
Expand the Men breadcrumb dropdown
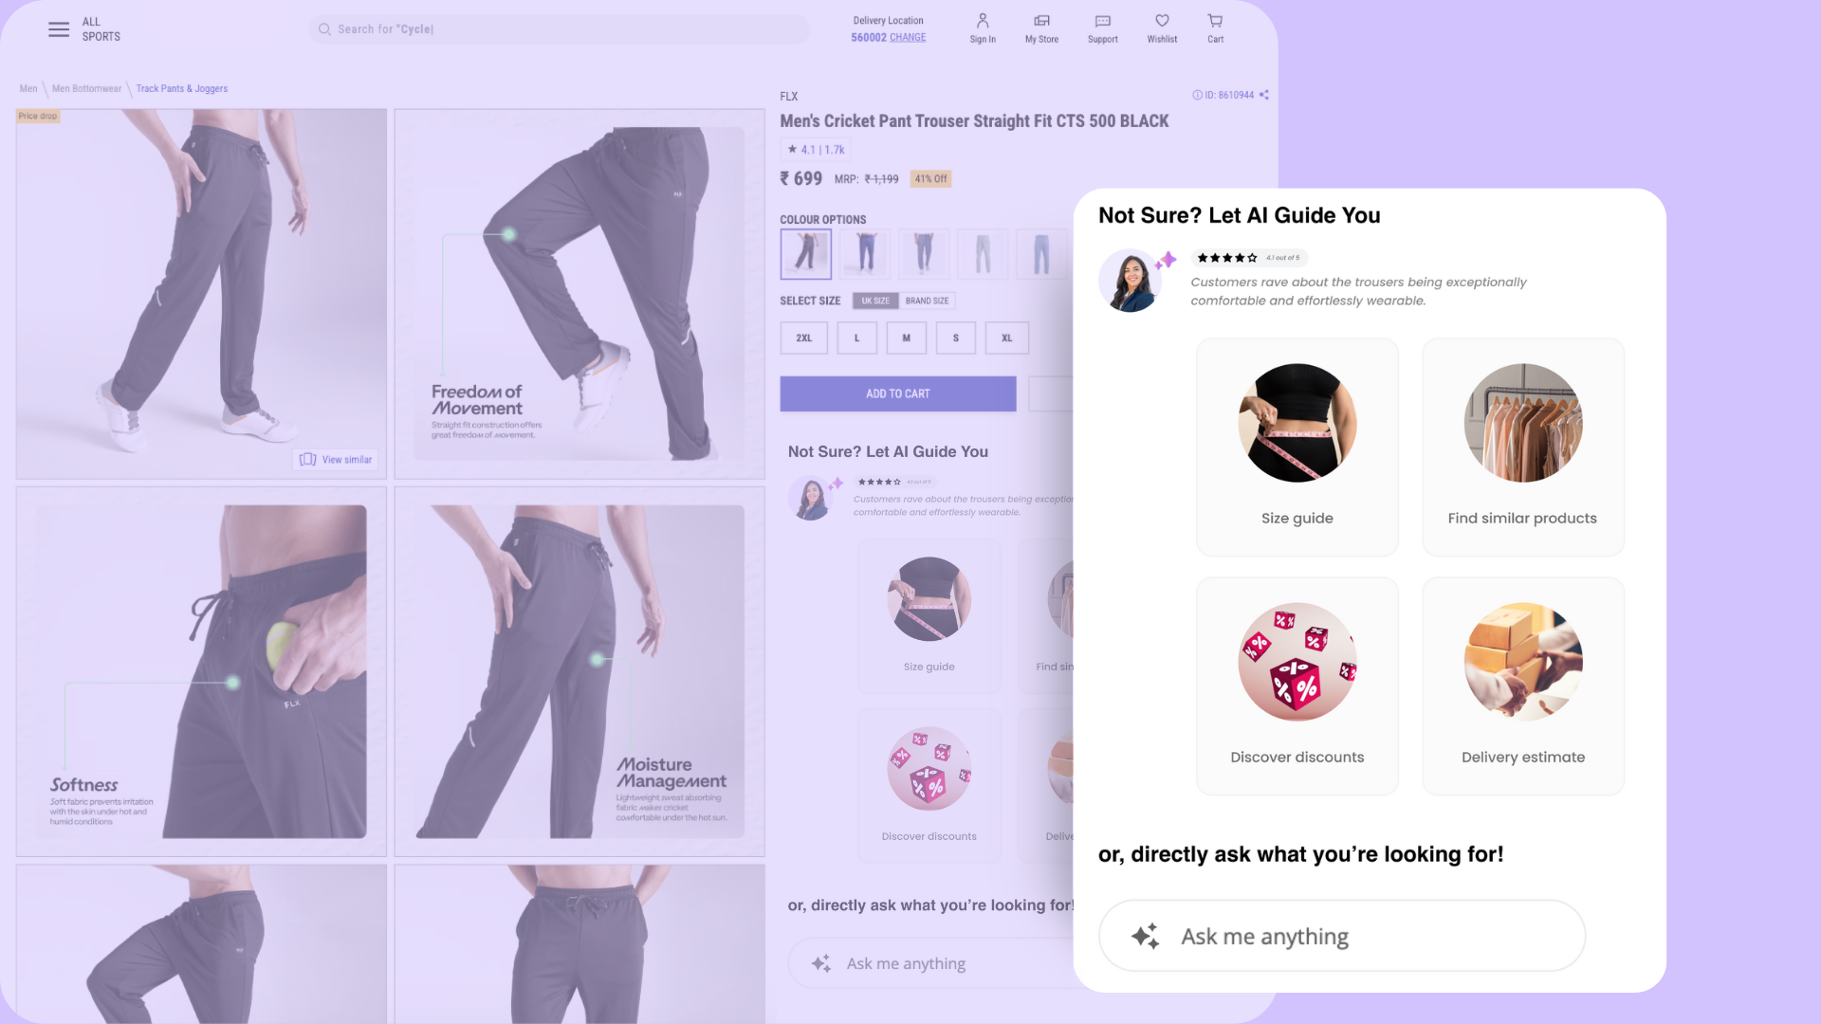(28, 87)
